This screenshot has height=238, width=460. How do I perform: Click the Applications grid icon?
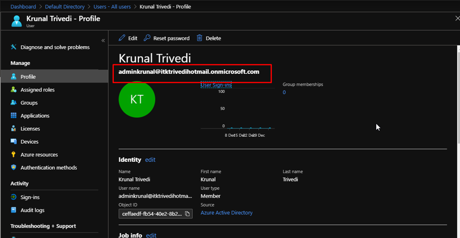tap(14, 116)
